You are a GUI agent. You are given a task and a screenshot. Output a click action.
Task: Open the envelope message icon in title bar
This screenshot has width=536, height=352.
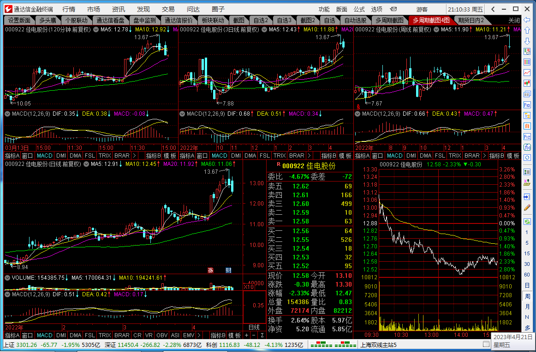click(393, 9)
